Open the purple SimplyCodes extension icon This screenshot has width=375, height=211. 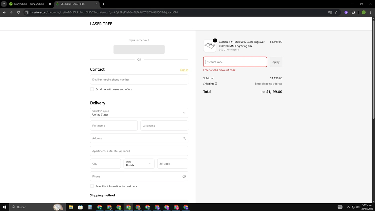[x=346, y=12]
